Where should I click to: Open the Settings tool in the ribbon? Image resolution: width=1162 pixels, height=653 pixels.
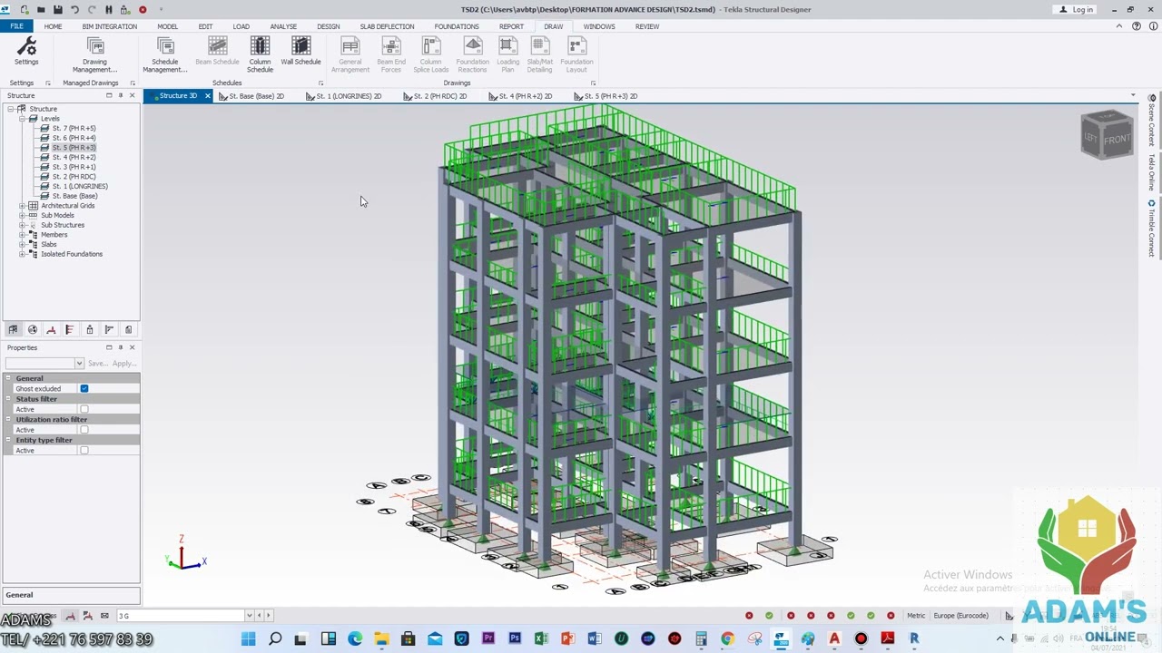tap(26, 51)
